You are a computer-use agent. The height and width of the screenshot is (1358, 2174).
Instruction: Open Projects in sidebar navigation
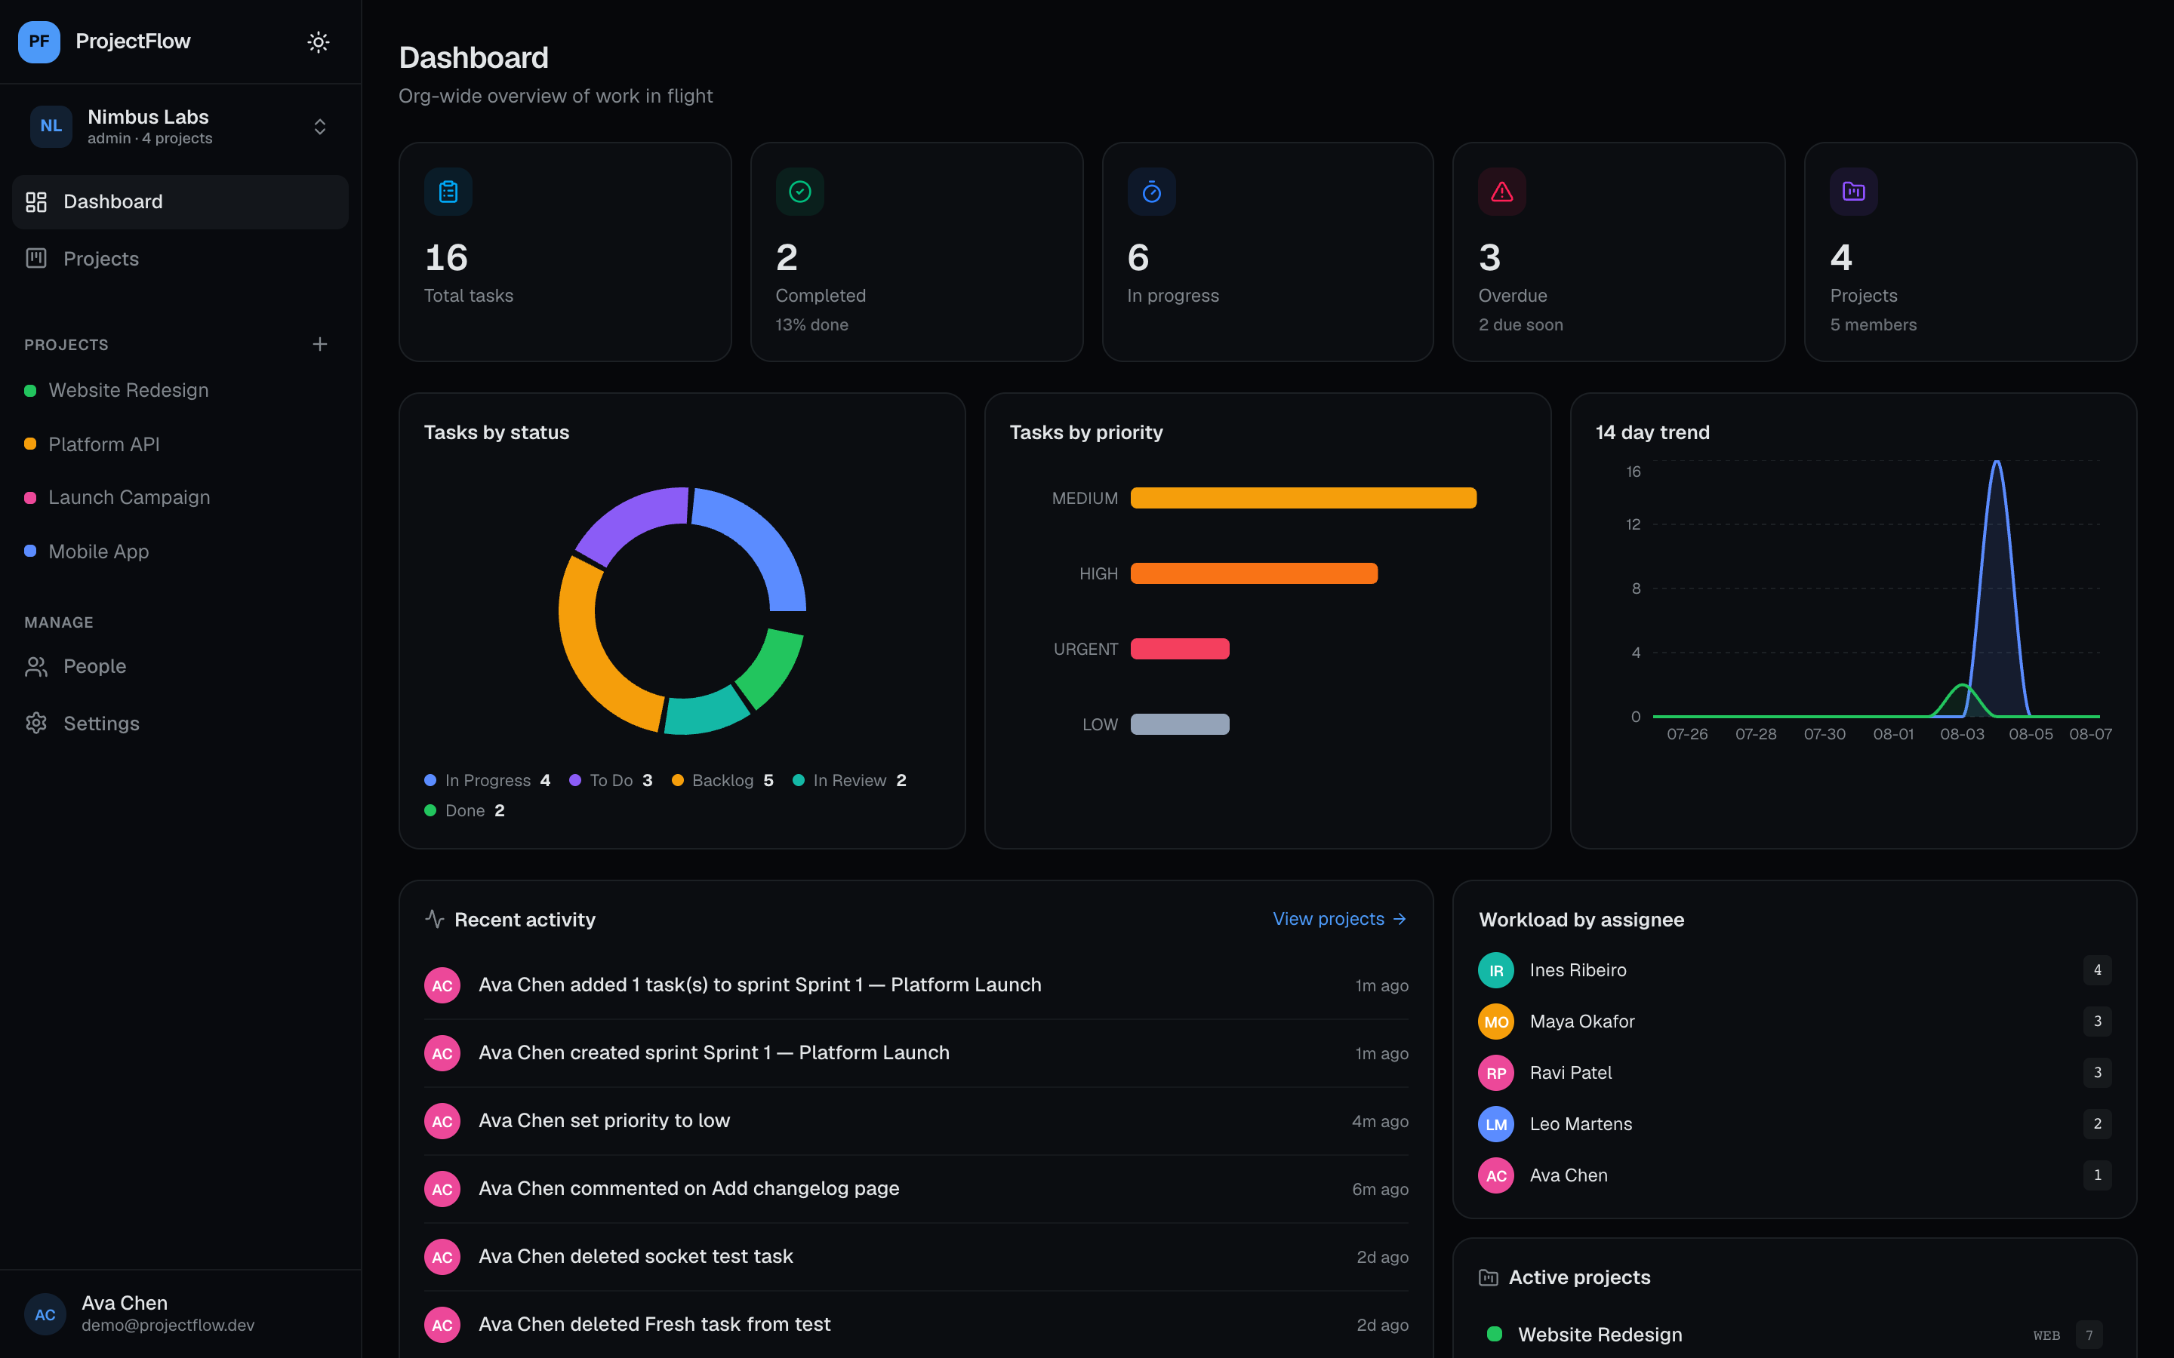[180, 259]
